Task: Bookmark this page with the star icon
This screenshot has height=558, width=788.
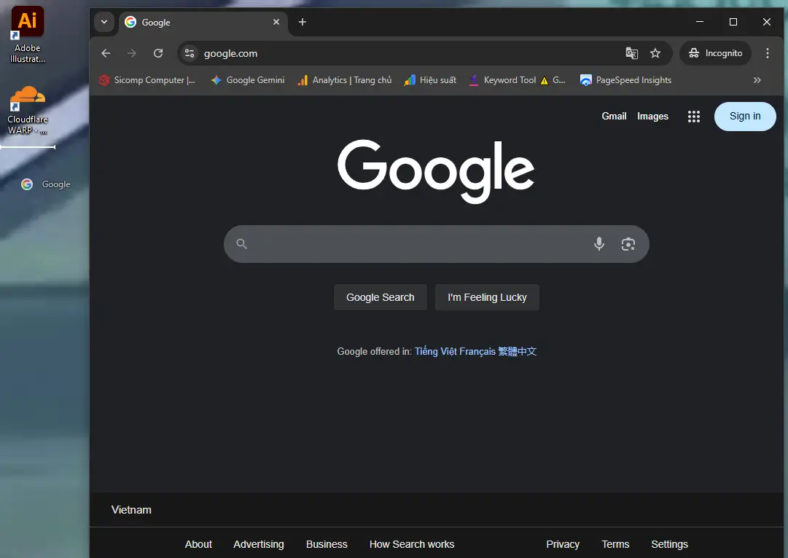Action: [x=655, y=53]
